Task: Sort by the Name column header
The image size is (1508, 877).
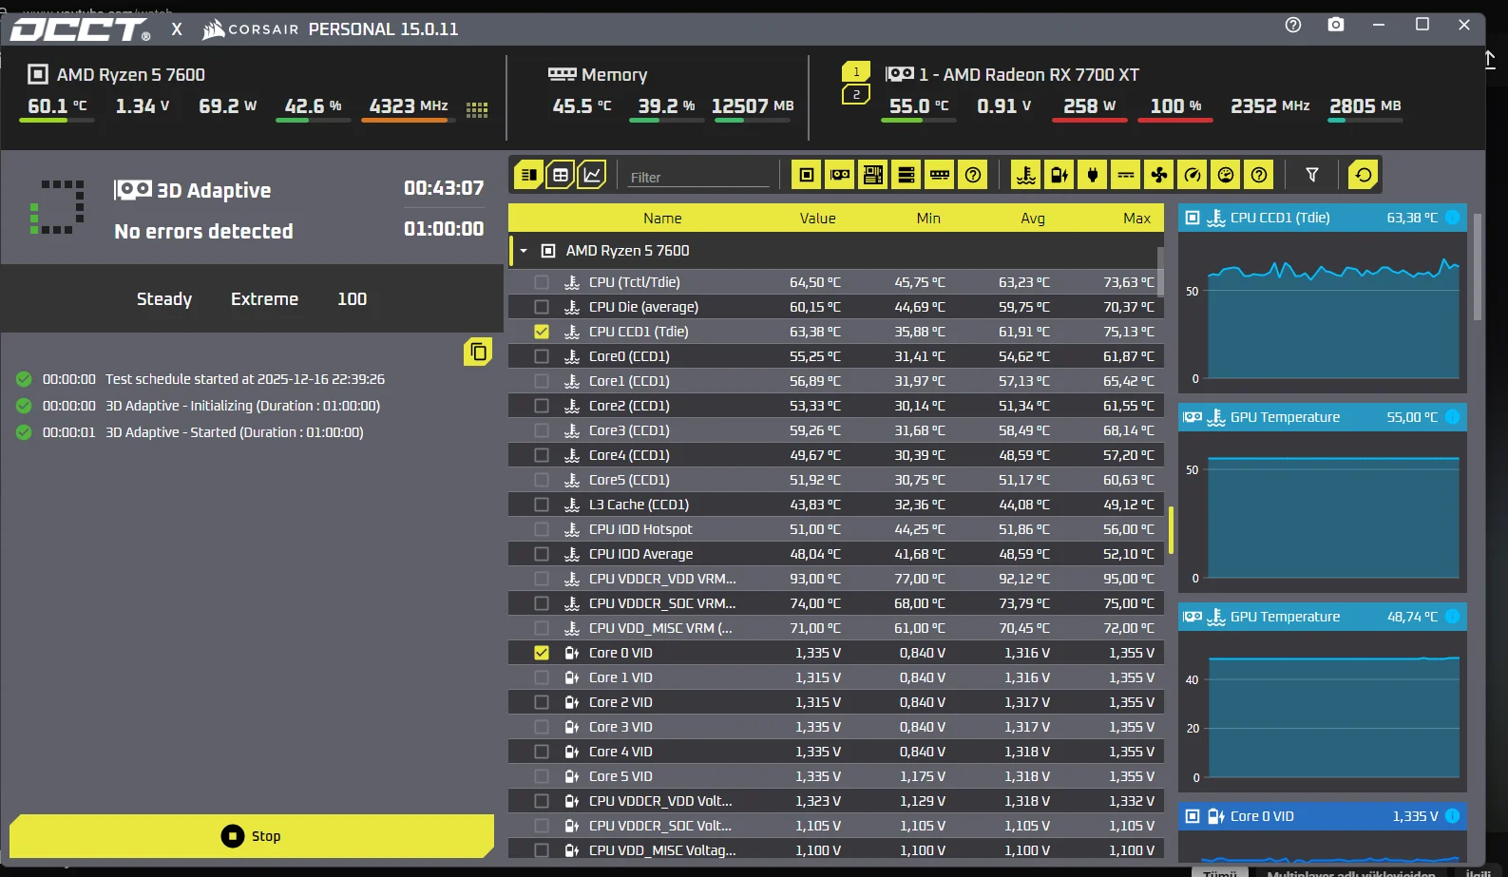Action: [662, 219]
